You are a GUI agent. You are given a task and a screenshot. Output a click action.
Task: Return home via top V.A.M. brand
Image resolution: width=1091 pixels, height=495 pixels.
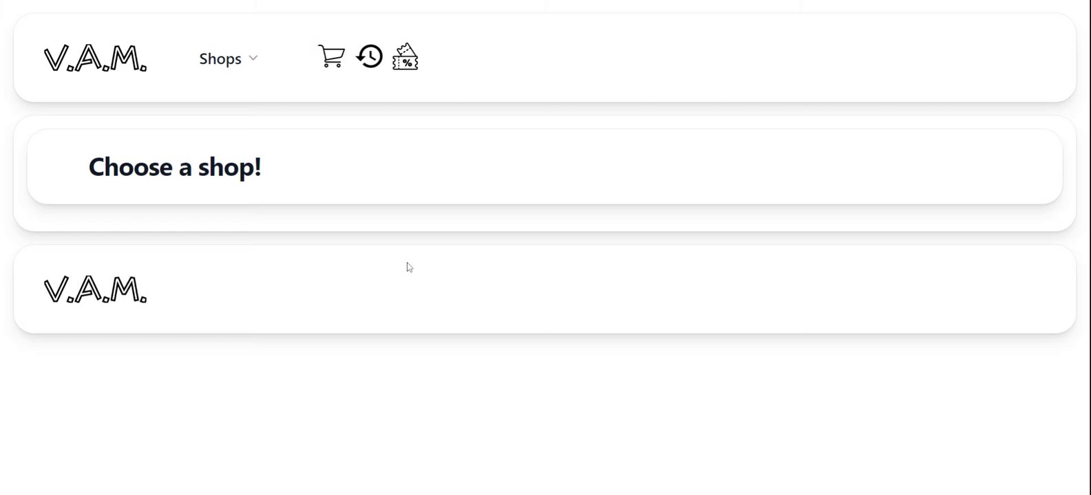(x=95, y=58)
